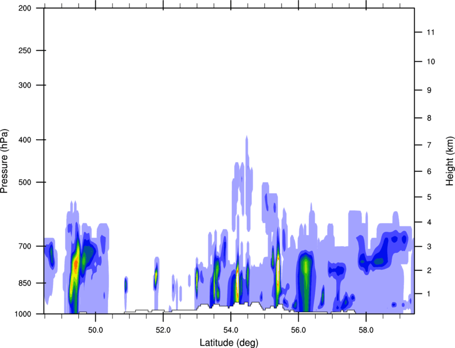Click the 52.0 latitude tick label
This screenshot has width=455, height=348.
click(163, 330)
